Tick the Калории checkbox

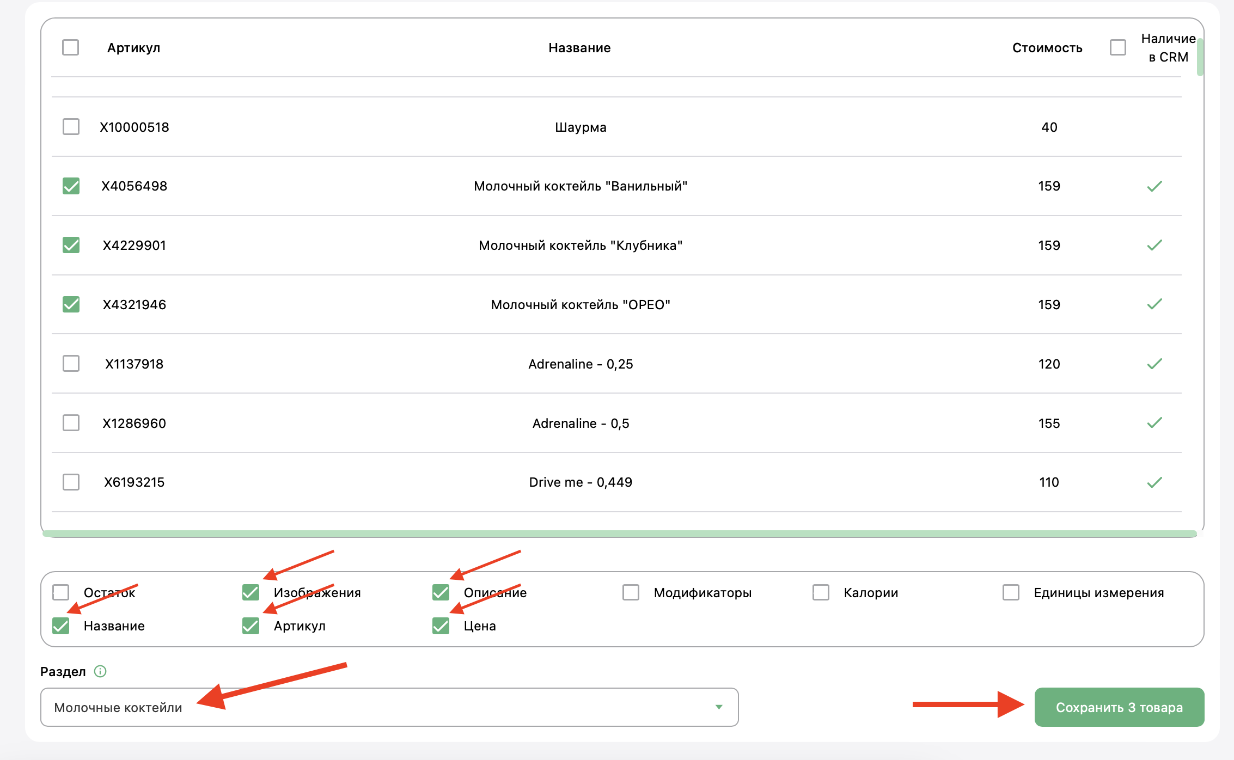click(x=821, y=592)
